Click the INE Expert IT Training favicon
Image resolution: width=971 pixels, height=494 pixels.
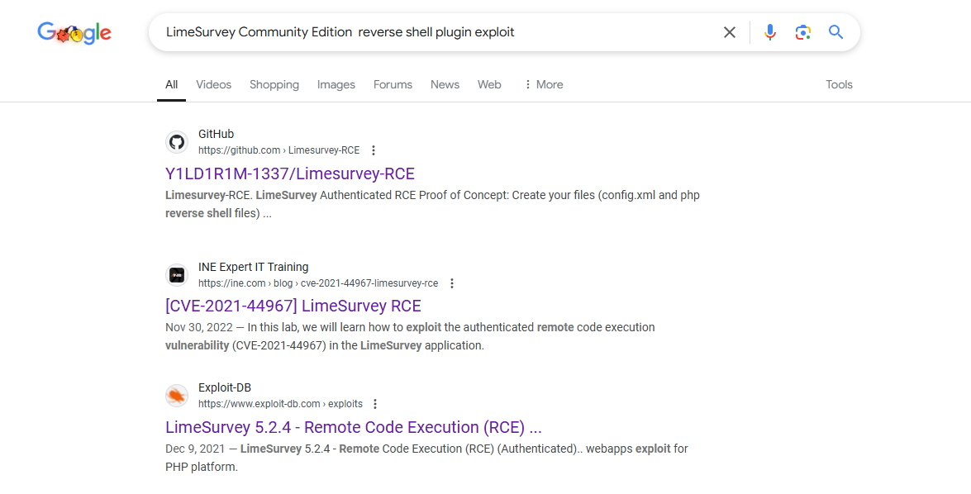[177, 275]
